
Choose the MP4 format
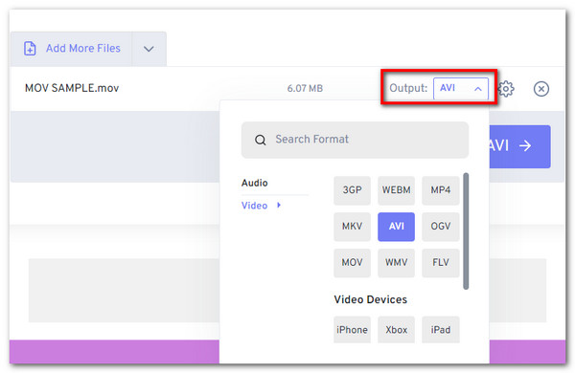pyautogui.click(x=441, y=190)
